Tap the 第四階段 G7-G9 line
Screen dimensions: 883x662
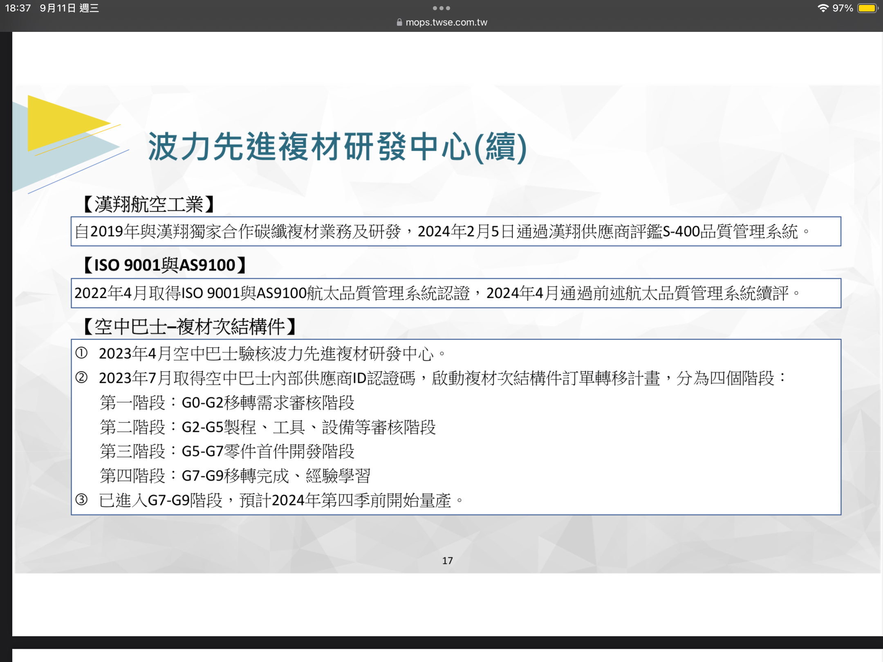point(235,476)
